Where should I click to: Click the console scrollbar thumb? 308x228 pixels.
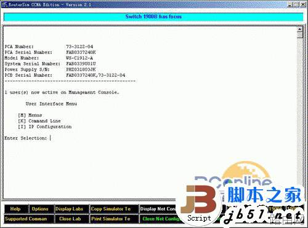[300, 35]
